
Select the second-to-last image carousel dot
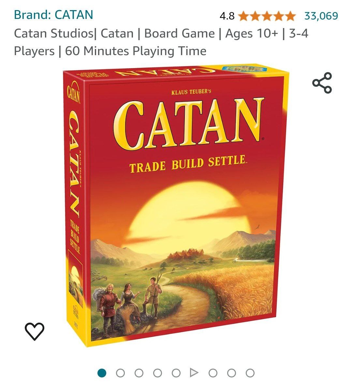(x=231, y=373)
